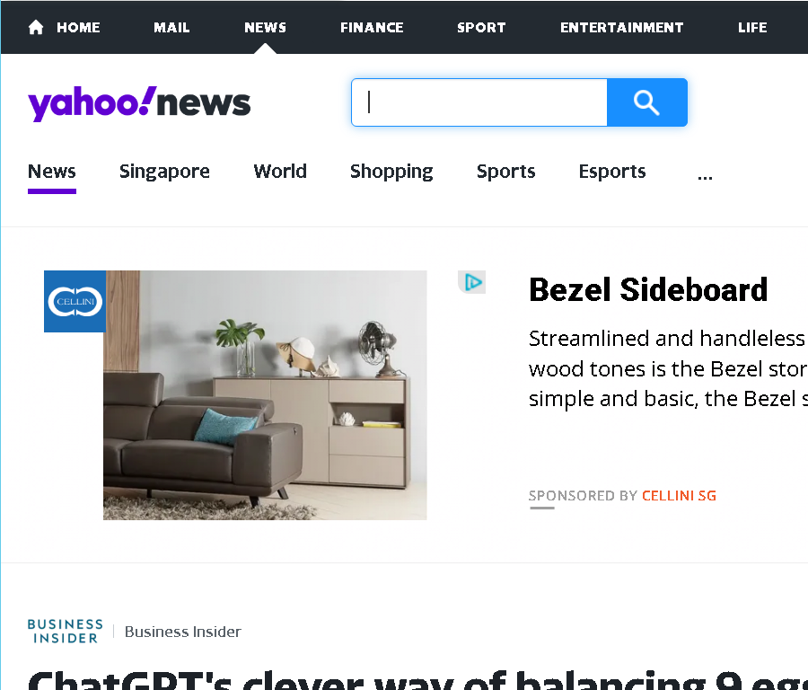Image resolution: width=808 pixels, height=690 pixels.
Task: Click the Cellini brand logo badge
Action: coord(75,302)
